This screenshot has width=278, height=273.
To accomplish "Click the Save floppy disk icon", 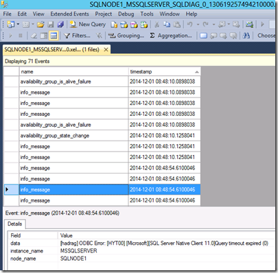I will coord(51,24).
